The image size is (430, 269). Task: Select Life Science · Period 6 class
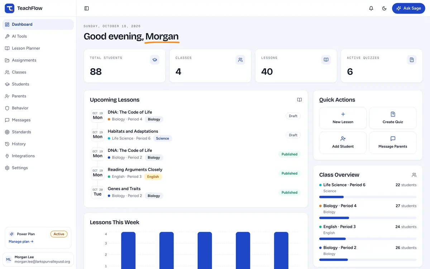344,185
